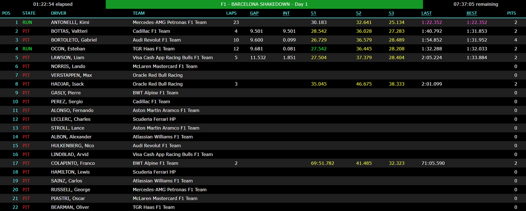Click Antonelli's best lap 1:22.352
The width and height of the screenshot is (526, 211).
tap(477, 23)
